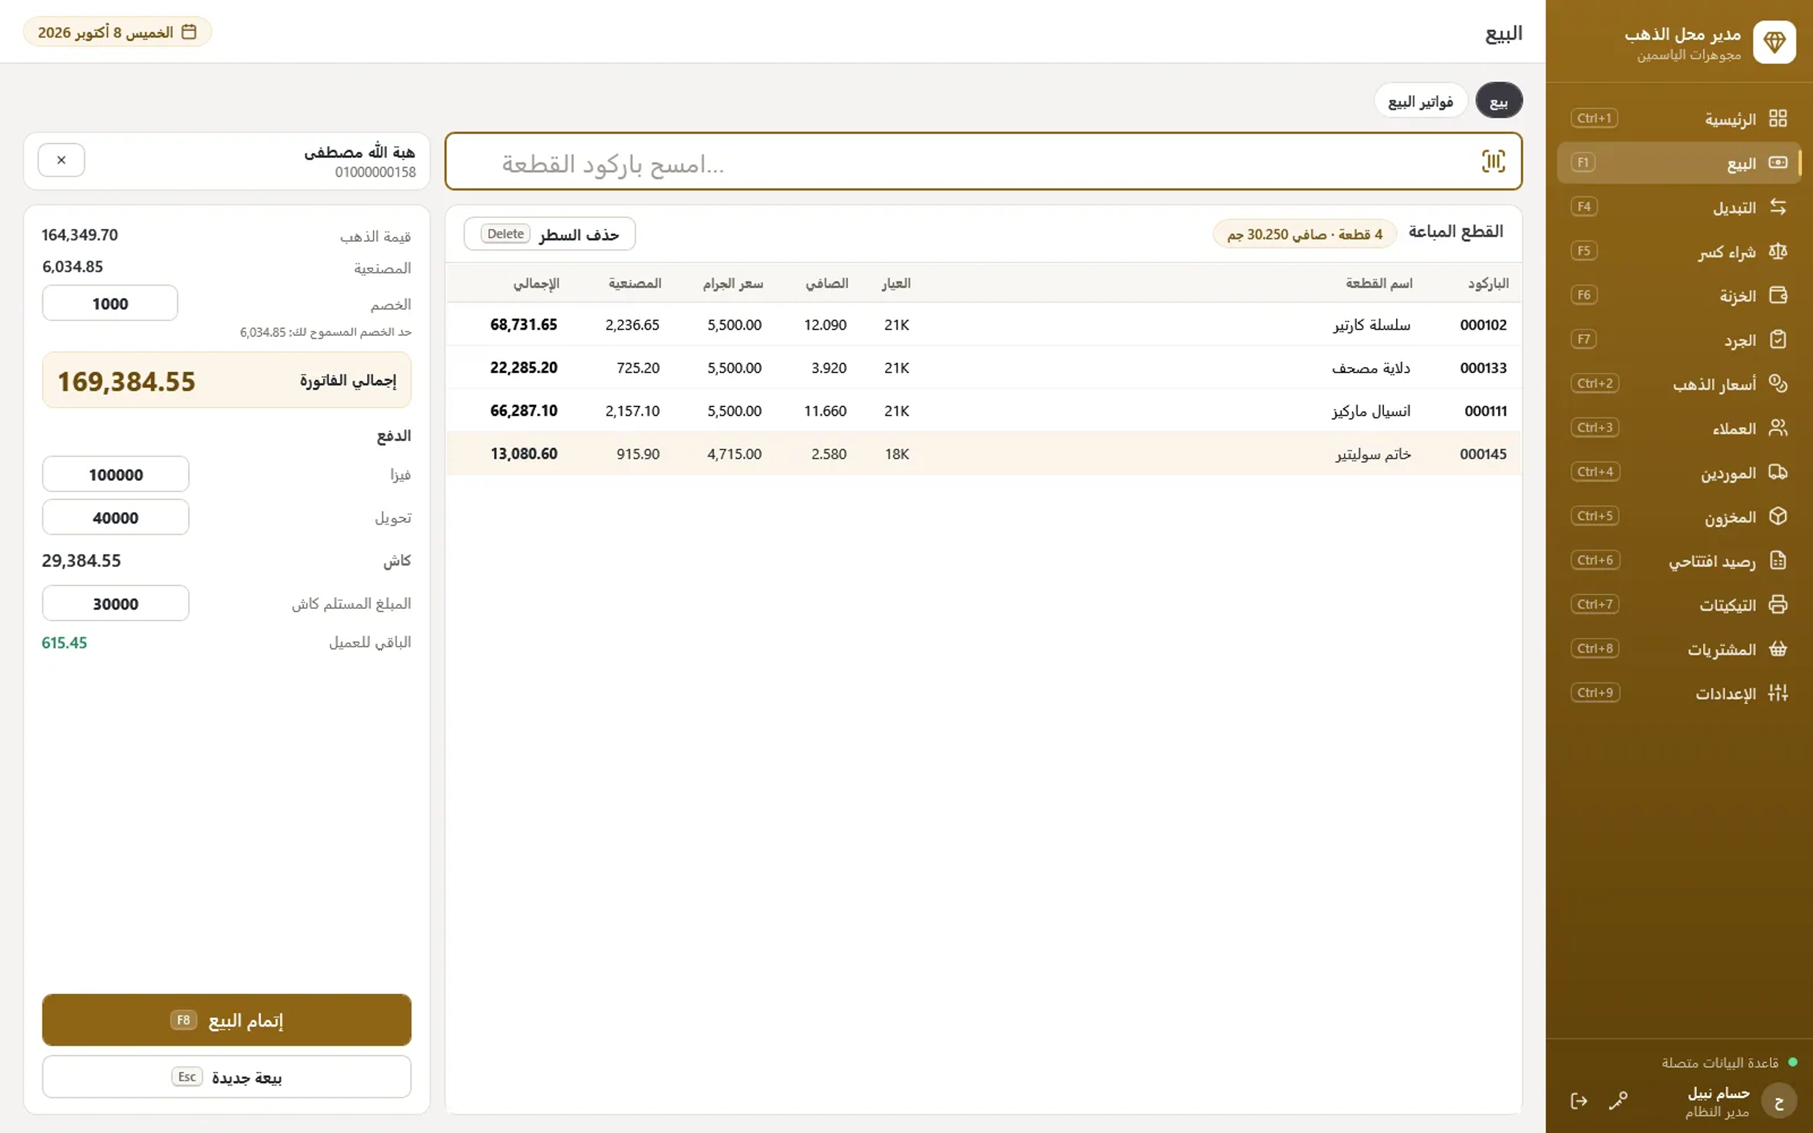This screenshot has width=1813, height=1133.
Task: Select the row دلاية مصحف
Action: coord(983,368)
